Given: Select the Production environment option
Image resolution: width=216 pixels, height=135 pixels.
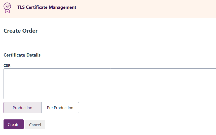Looking at the screenshot, I should [x=22, y=108].
